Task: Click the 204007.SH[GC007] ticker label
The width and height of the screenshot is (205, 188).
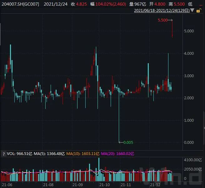Action: pos(20,4)
